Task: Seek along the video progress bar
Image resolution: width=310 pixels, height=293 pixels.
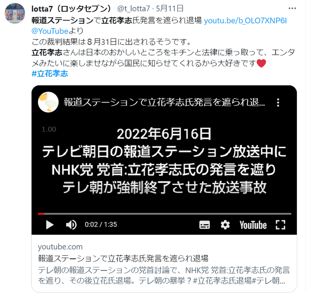Action: [164, 214]
